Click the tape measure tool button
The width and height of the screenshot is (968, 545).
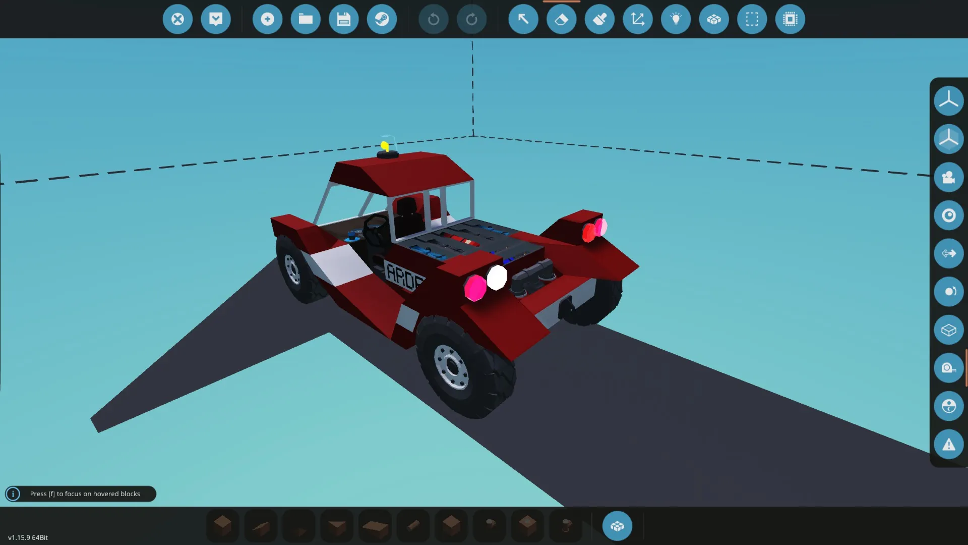coord(948,368)
